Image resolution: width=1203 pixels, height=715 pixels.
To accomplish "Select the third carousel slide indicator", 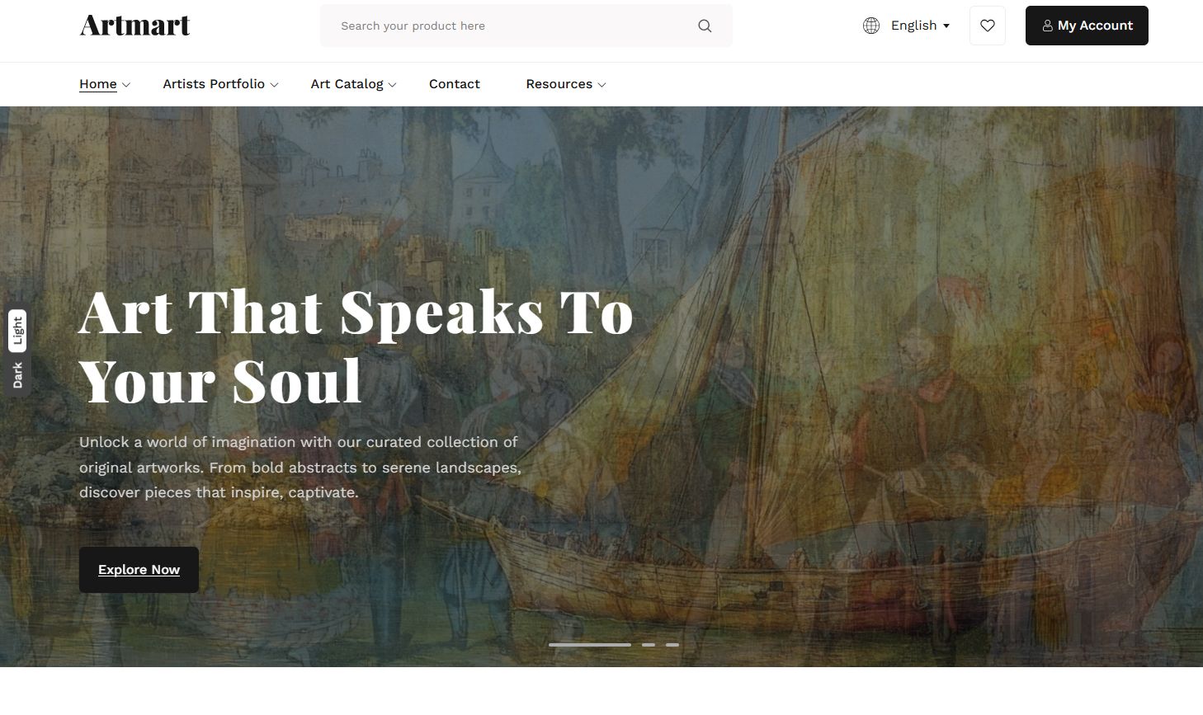I will point(672,645).
